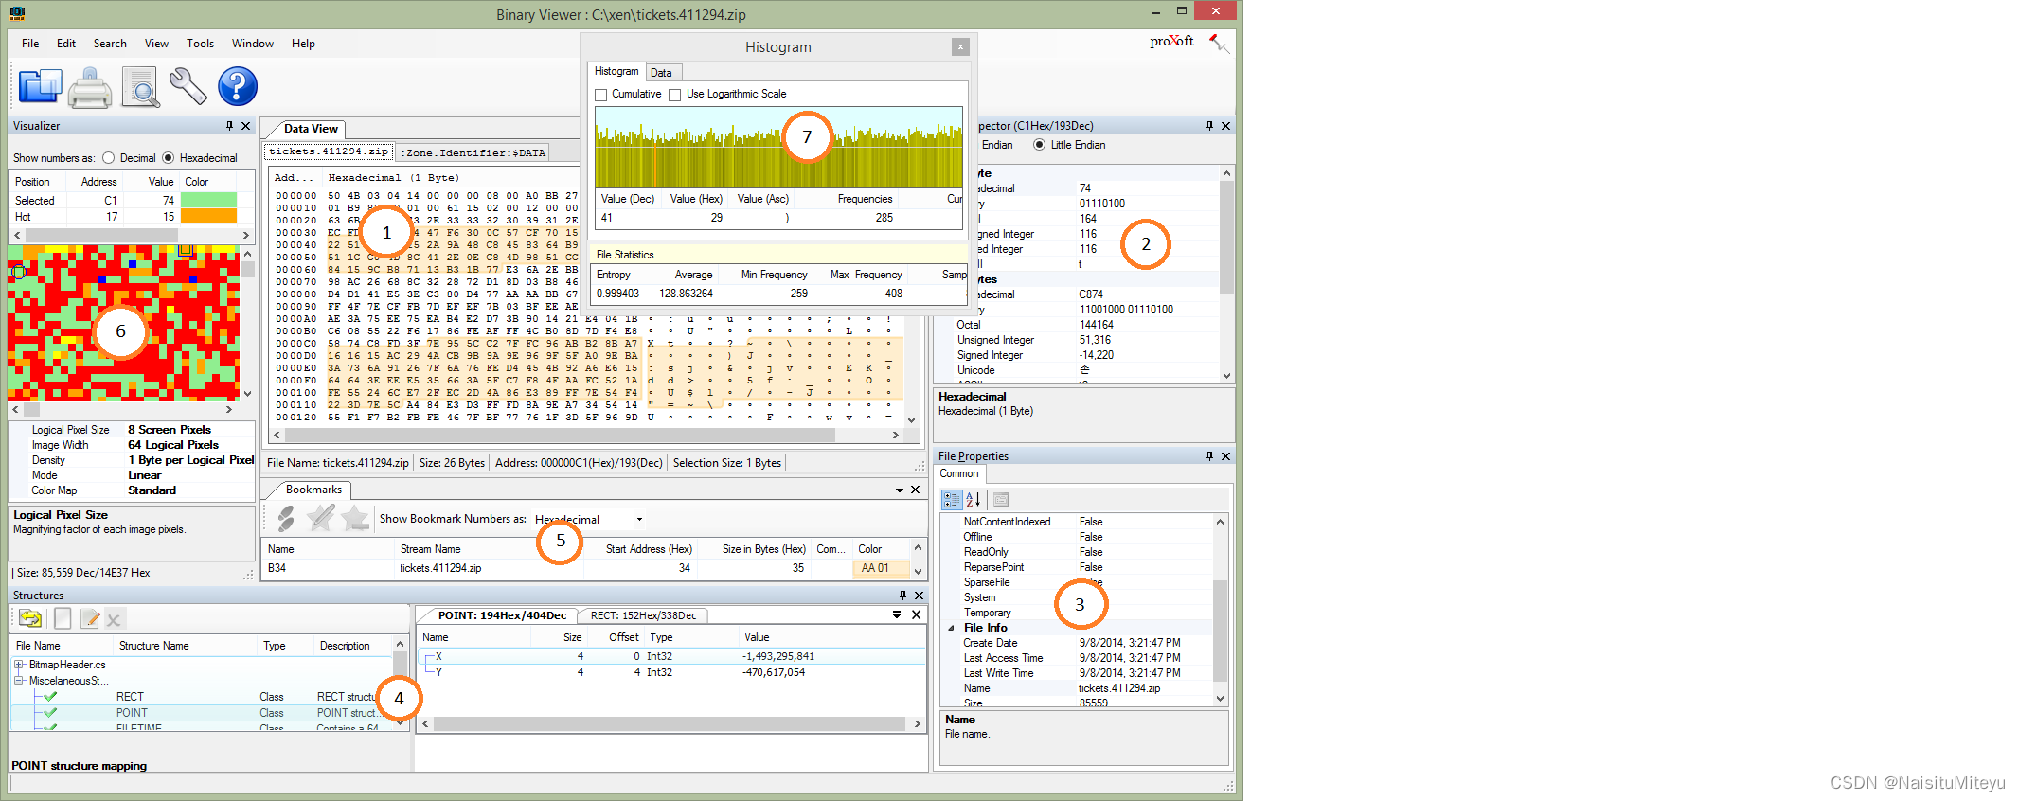Click Property Pages icon in File Properties
The image size is (2019, 801).
click(x=1001, y=500)
